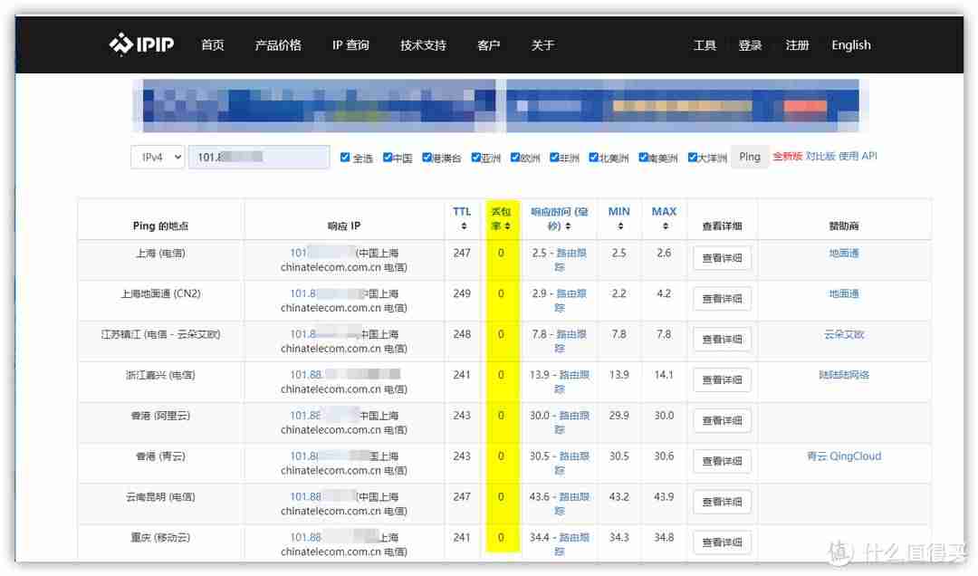Toggle the 全选 select-all checkbox
Viewport: 978px width, 576px height.
(345, 158)
